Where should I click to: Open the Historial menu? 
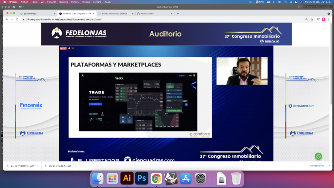click(x=51, y=2)
